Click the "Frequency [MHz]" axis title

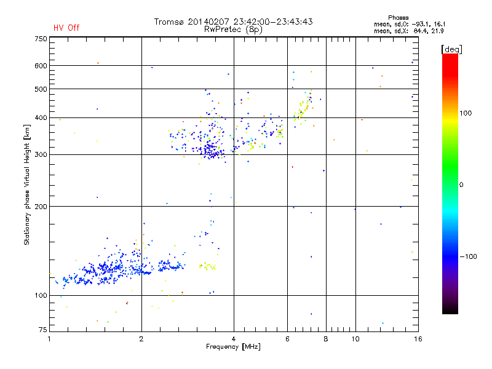(233, 347)
